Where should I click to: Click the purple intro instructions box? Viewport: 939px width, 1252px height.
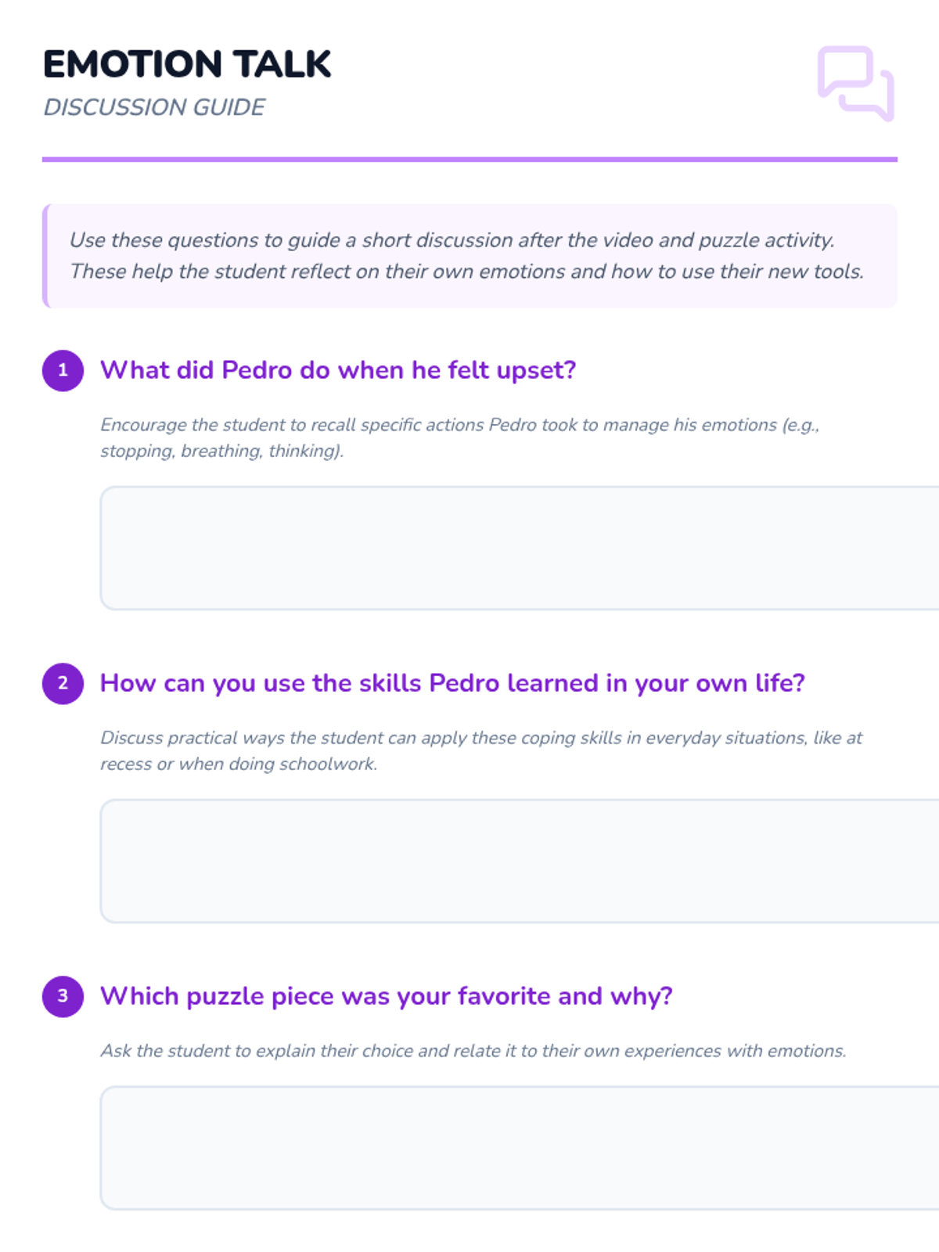469,256
